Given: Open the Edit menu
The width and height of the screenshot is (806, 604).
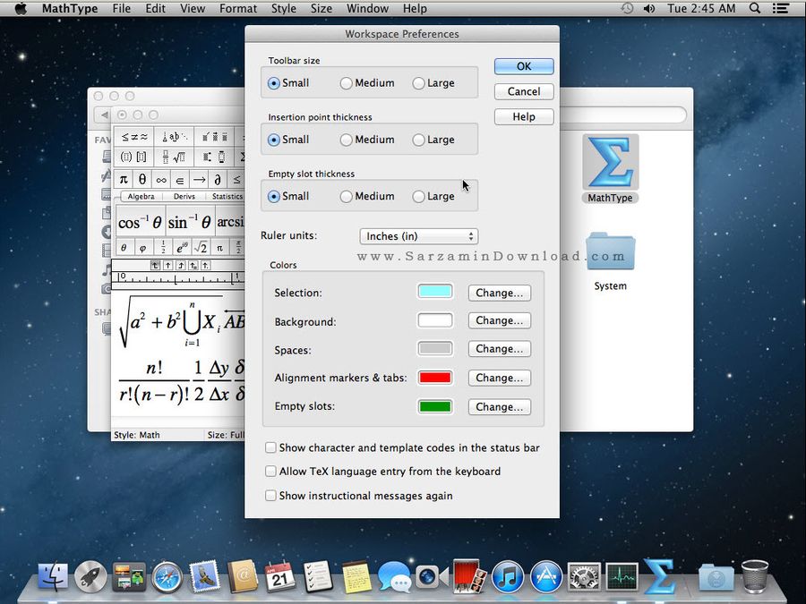Looking at the screenshot, I should 155,8.
